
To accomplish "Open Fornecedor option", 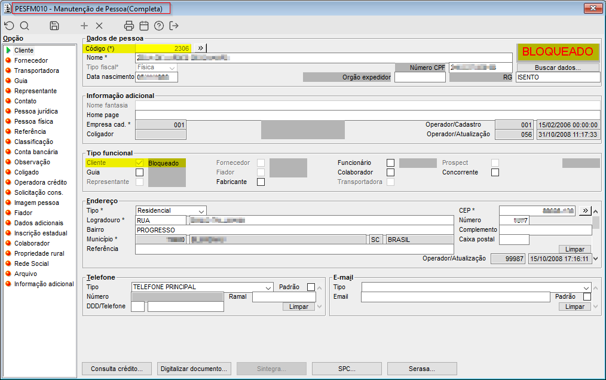I will pyautogui.click(x=31, y=60).
